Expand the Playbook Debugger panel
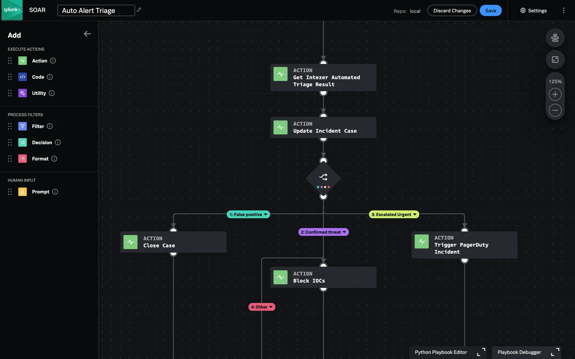The width and height of the screenshot is (575, 359). click(555, 352)
